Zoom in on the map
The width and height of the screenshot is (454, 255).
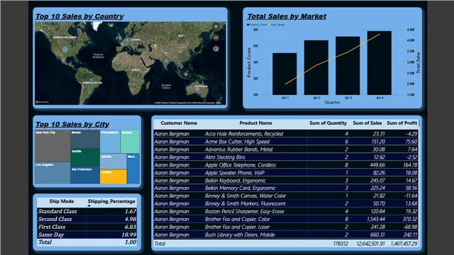pos(216,27)
